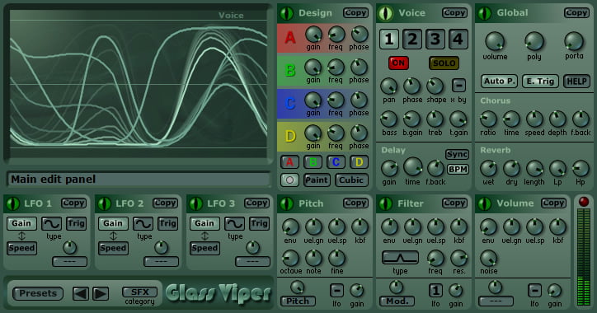Viewport: 597px width, 313px height.
Task: Click the red clip indicator above meter
Action: click(584, 202)
